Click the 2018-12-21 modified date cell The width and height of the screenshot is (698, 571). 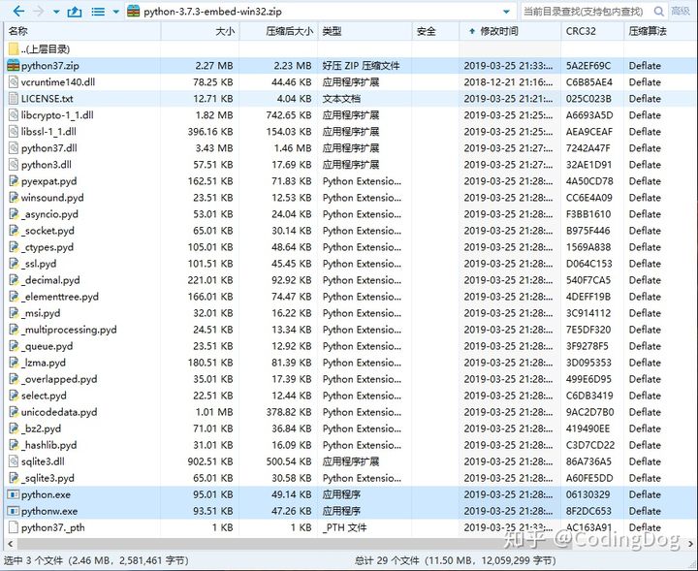click(x=508, y=82)
